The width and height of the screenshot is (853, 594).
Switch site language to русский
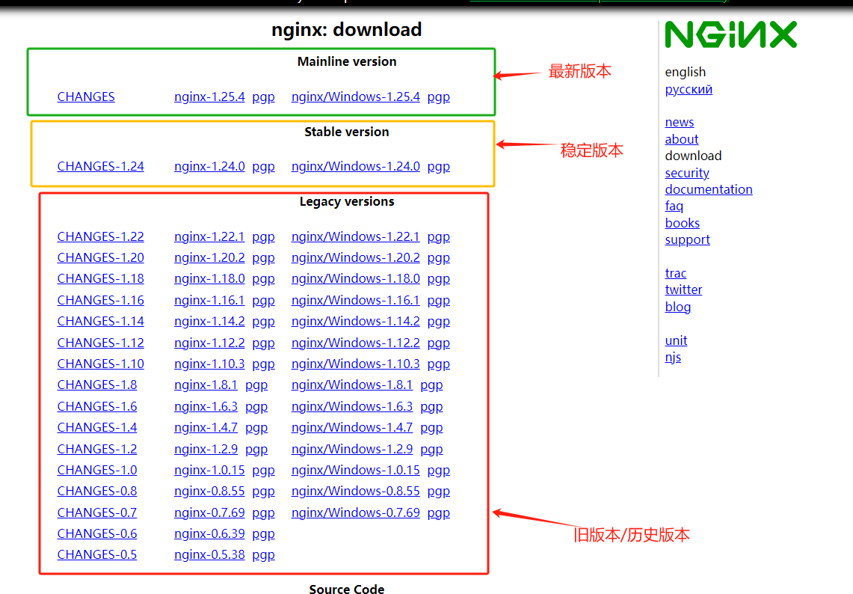pos(688,89)
